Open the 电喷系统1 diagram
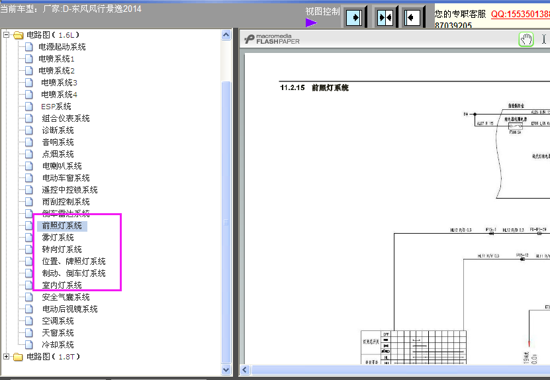This screenshot has width=550, height=380. [x=56, y=59]
